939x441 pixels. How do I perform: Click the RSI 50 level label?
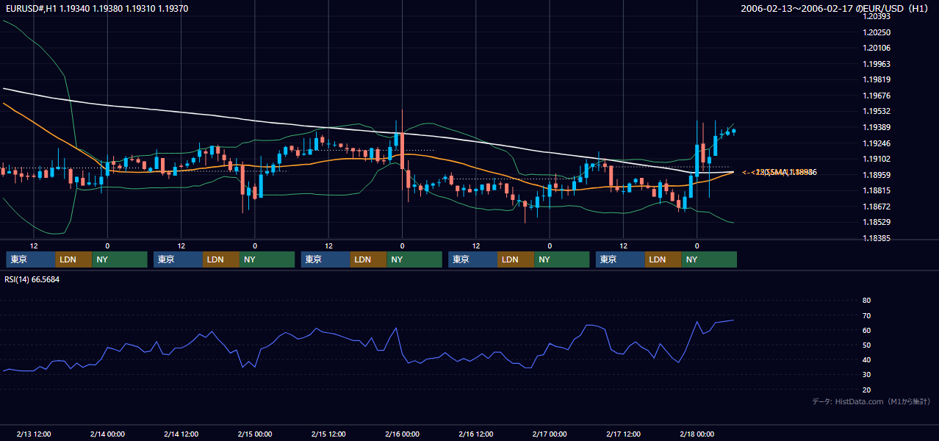coord(866,345)
